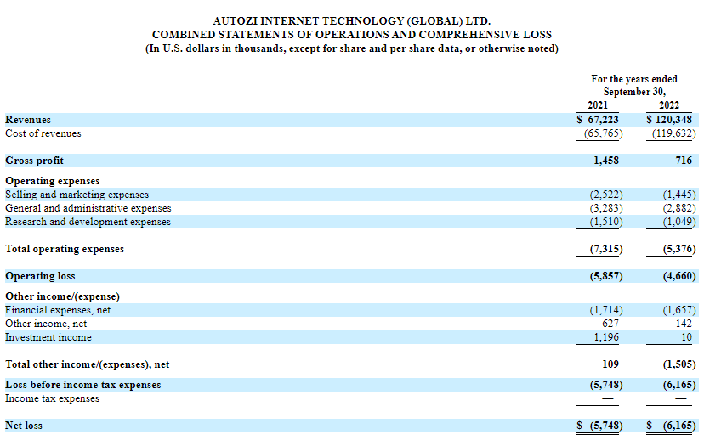This screenshot has width=704, height=440.
Task: Click the Cost of revenues label
Action: click(x=43, y=133)
